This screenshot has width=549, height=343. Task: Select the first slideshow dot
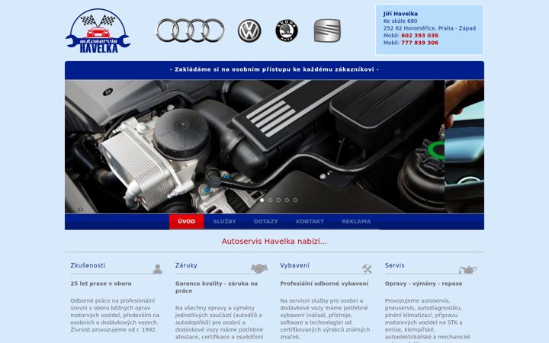click(253, 200)
